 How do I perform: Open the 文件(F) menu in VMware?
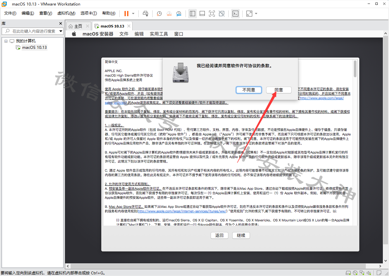tap(10, 13)
